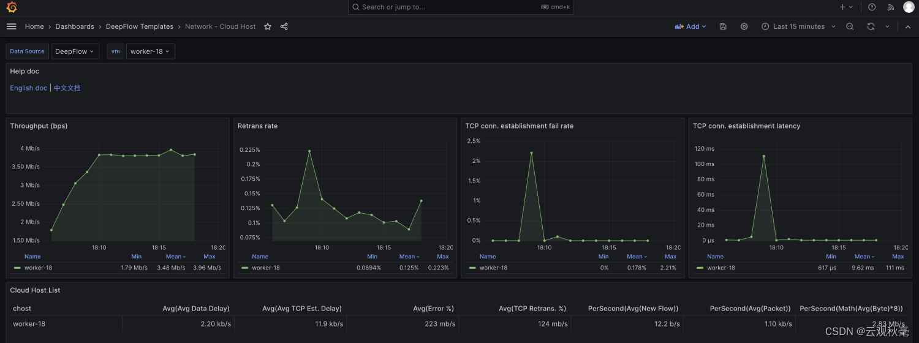Sort TCP fail rate legend by Mean
Screen dimensions: 919x343
point(637,257)
